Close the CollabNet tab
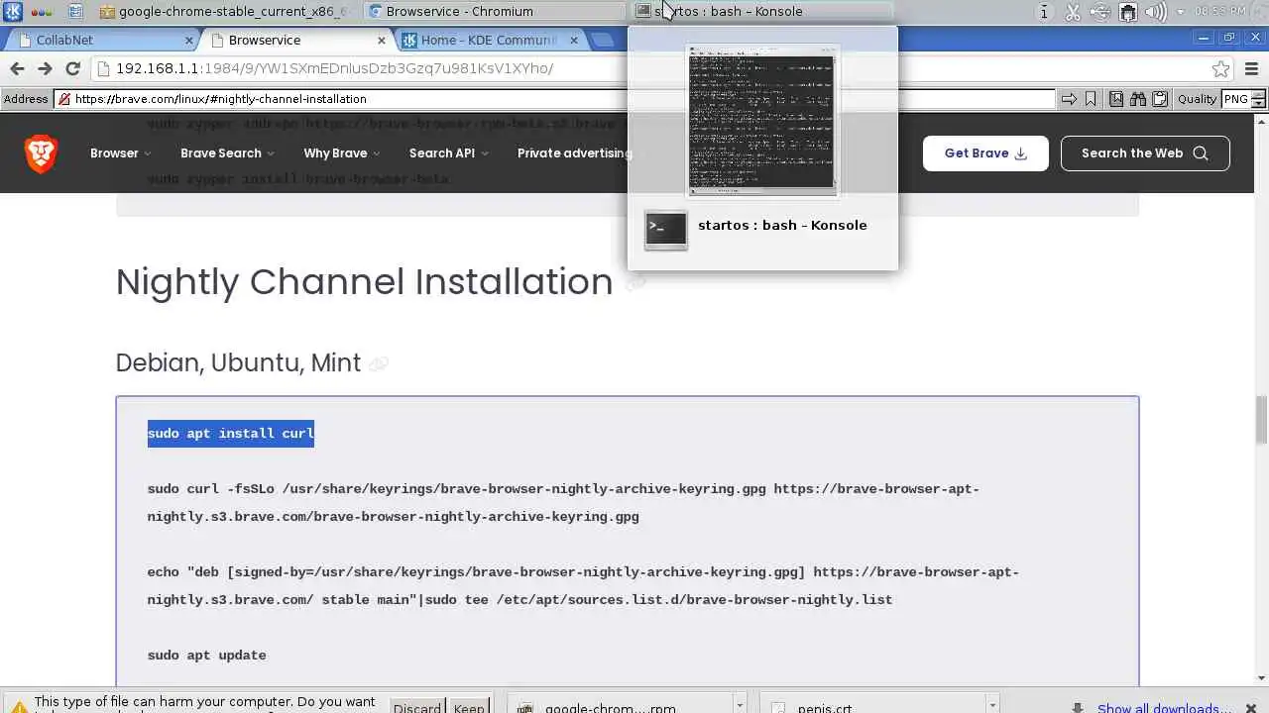This screenshot has height=713, width=1269. 189,41
